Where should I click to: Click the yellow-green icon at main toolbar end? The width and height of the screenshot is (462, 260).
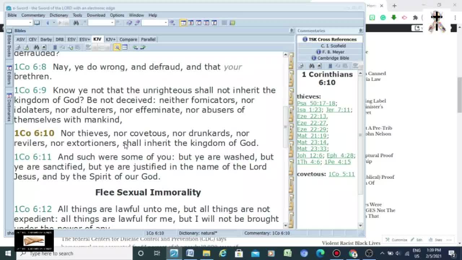click(x=232, y=23)
